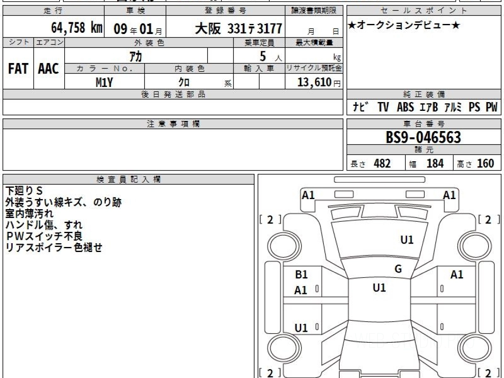Select length value 長さ 482
504x378 pixels.
[x=371, y=163]
